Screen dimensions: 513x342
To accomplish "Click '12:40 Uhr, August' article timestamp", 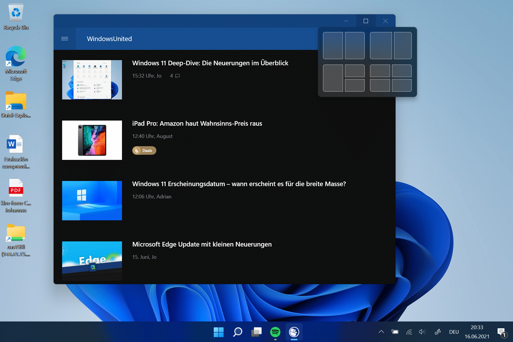I will [x=152, y=136].
